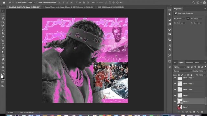207x116 pixels.
Task: Select the Path Selection arrow tool
Action: click(3, 52)
